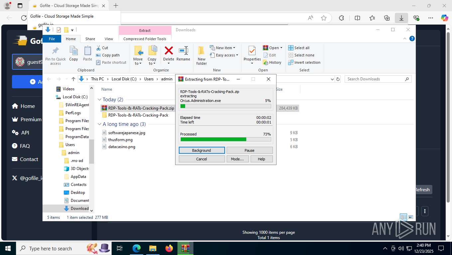Open New item dropdown
This screenshot has height=255, width=452.
click(222, 48)
